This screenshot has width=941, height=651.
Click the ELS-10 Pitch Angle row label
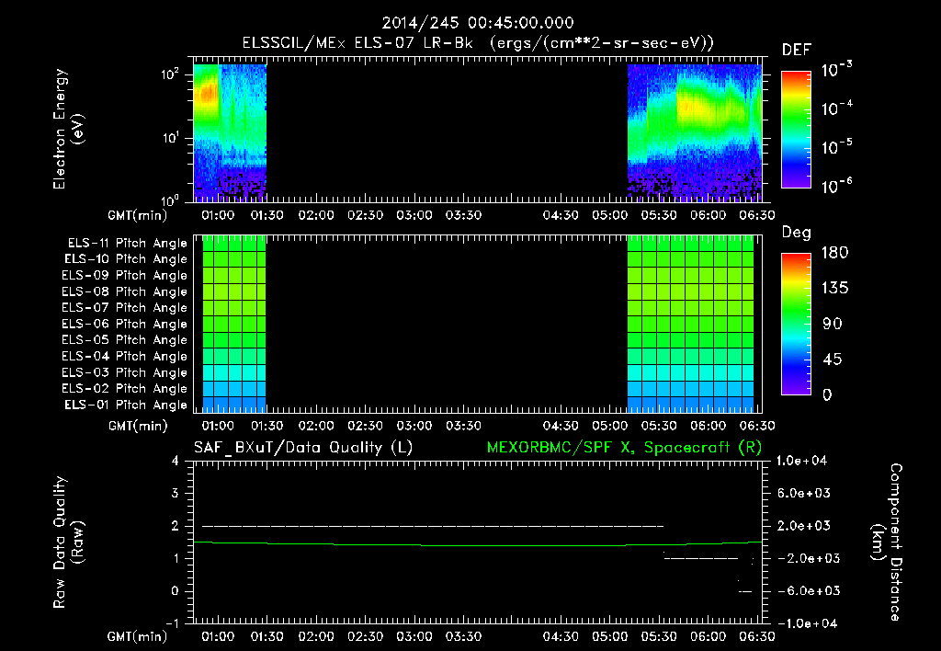click(x=126, y=259)
